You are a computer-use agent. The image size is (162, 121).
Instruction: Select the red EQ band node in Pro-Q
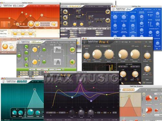[94, 88]
